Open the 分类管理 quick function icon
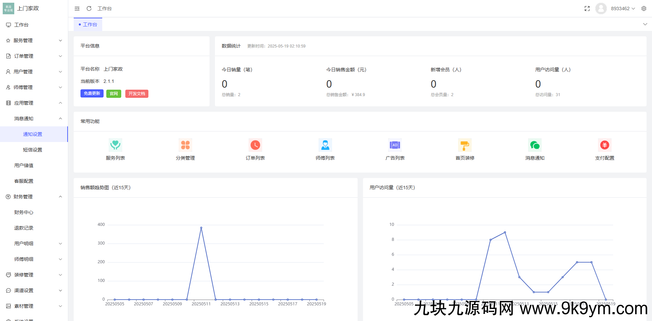 185,145
